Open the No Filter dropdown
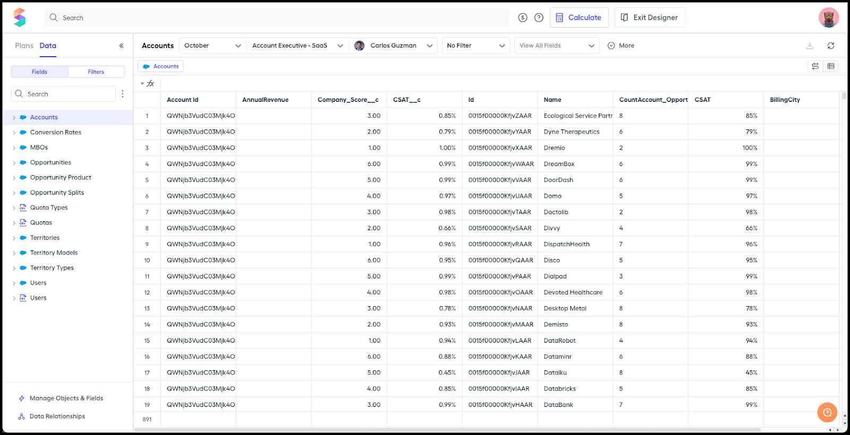The width and height of the screenshot is (850, 435). pyautogui.click(x=476, y=46)
